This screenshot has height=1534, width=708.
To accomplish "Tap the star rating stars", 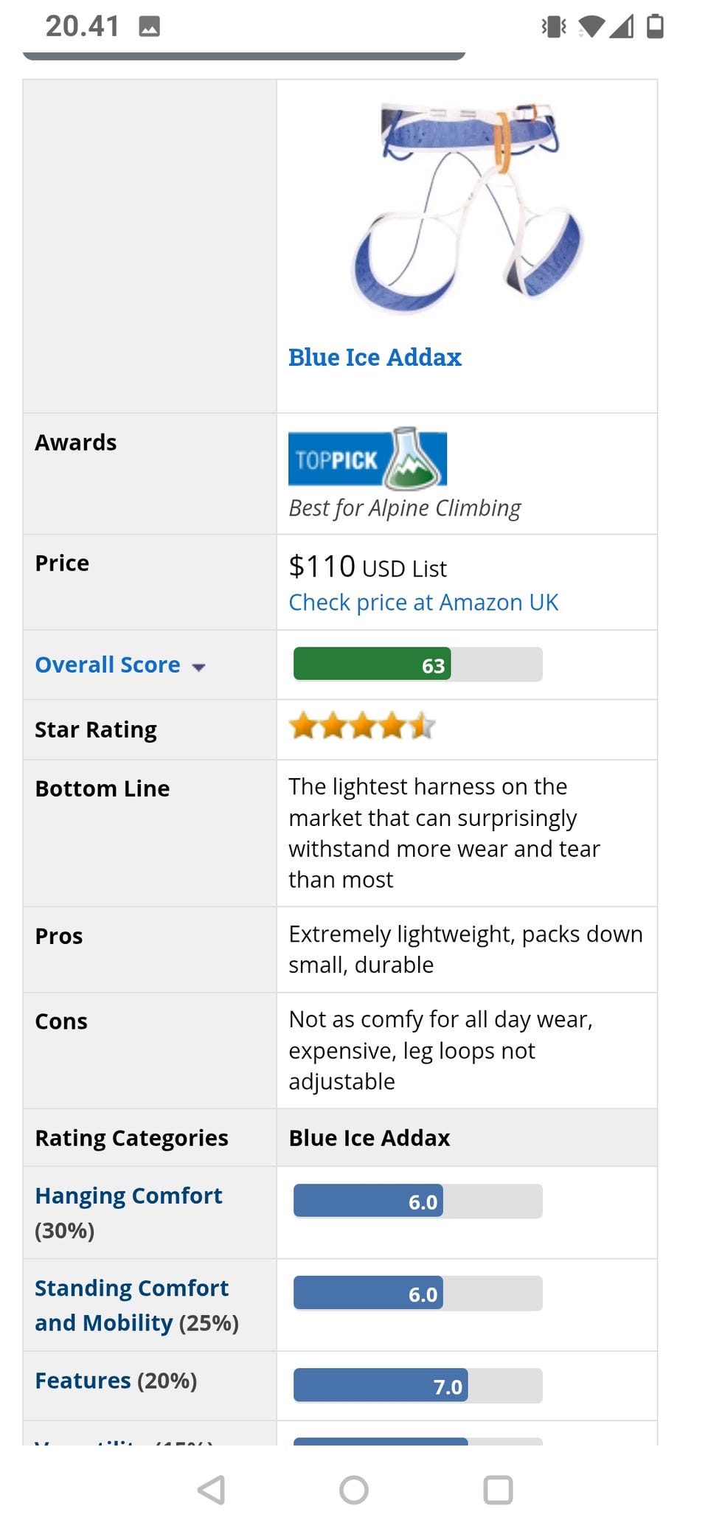I will [x=362, y=726].
